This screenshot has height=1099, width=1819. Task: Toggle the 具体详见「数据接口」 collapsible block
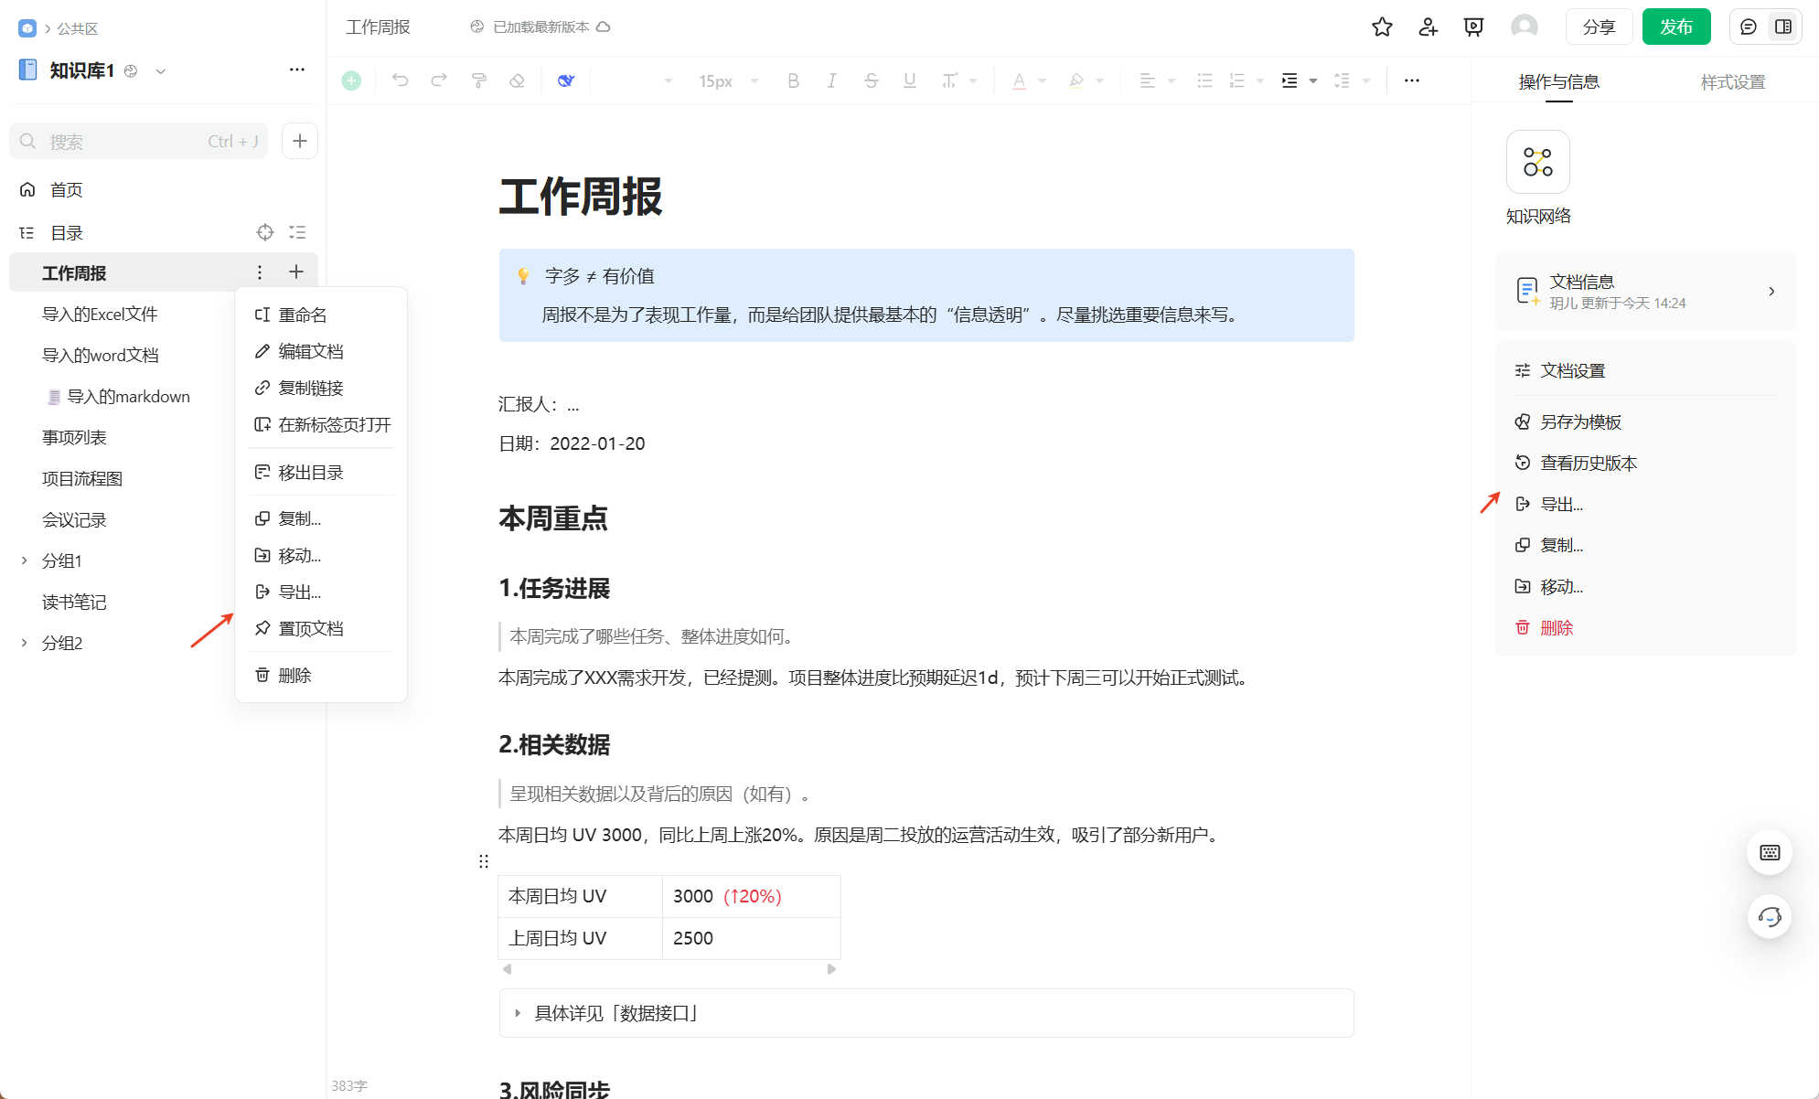(x=518, y=1013)
